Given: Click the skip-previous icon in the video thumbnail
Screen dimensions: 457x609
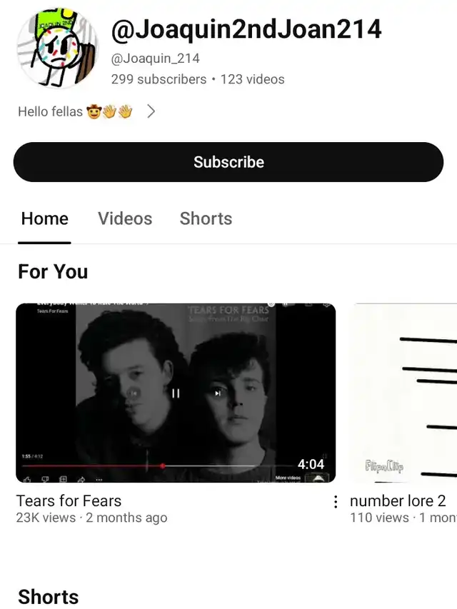Looking at the screenshot, I should tap(134, 393).
